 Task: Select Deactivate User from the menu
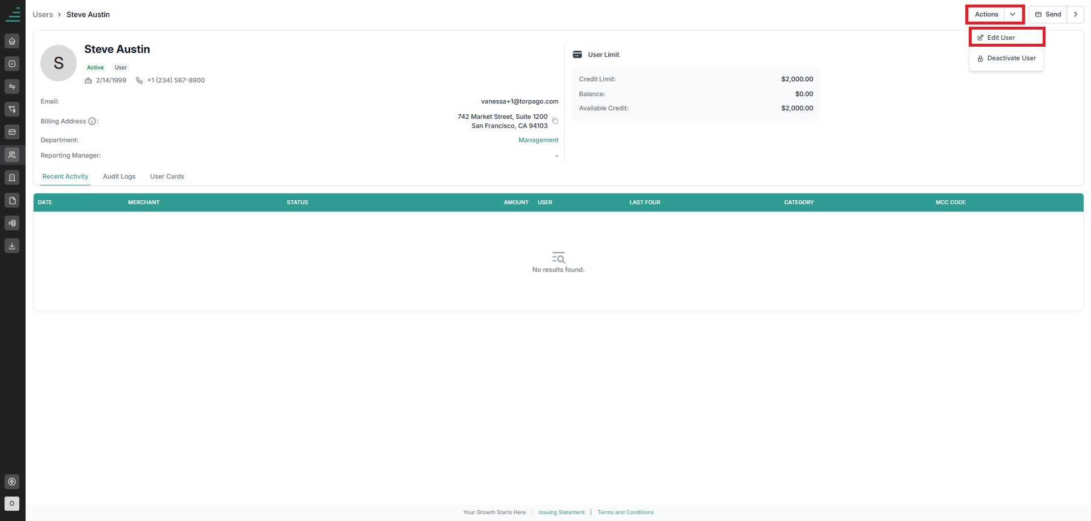pos(1006,58)
